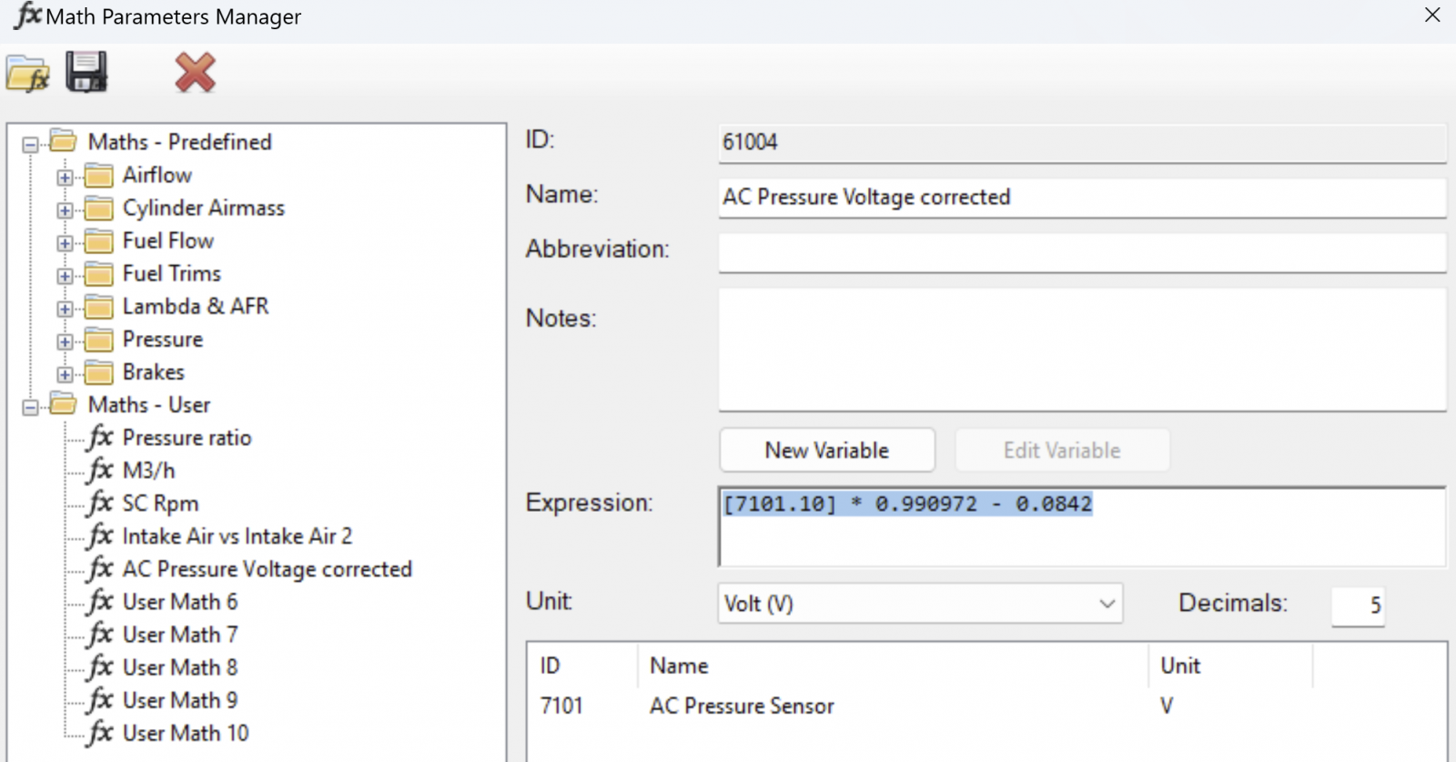1456x762 pixels.
Task: Select M3/h math item
Action: 149,471
